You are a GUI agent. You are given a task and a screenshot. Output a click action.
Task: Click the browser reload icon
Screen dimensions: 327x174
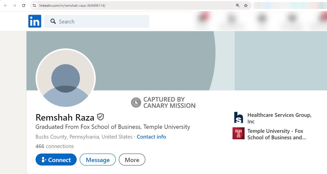pyautogui.click(x=24, y=5)
